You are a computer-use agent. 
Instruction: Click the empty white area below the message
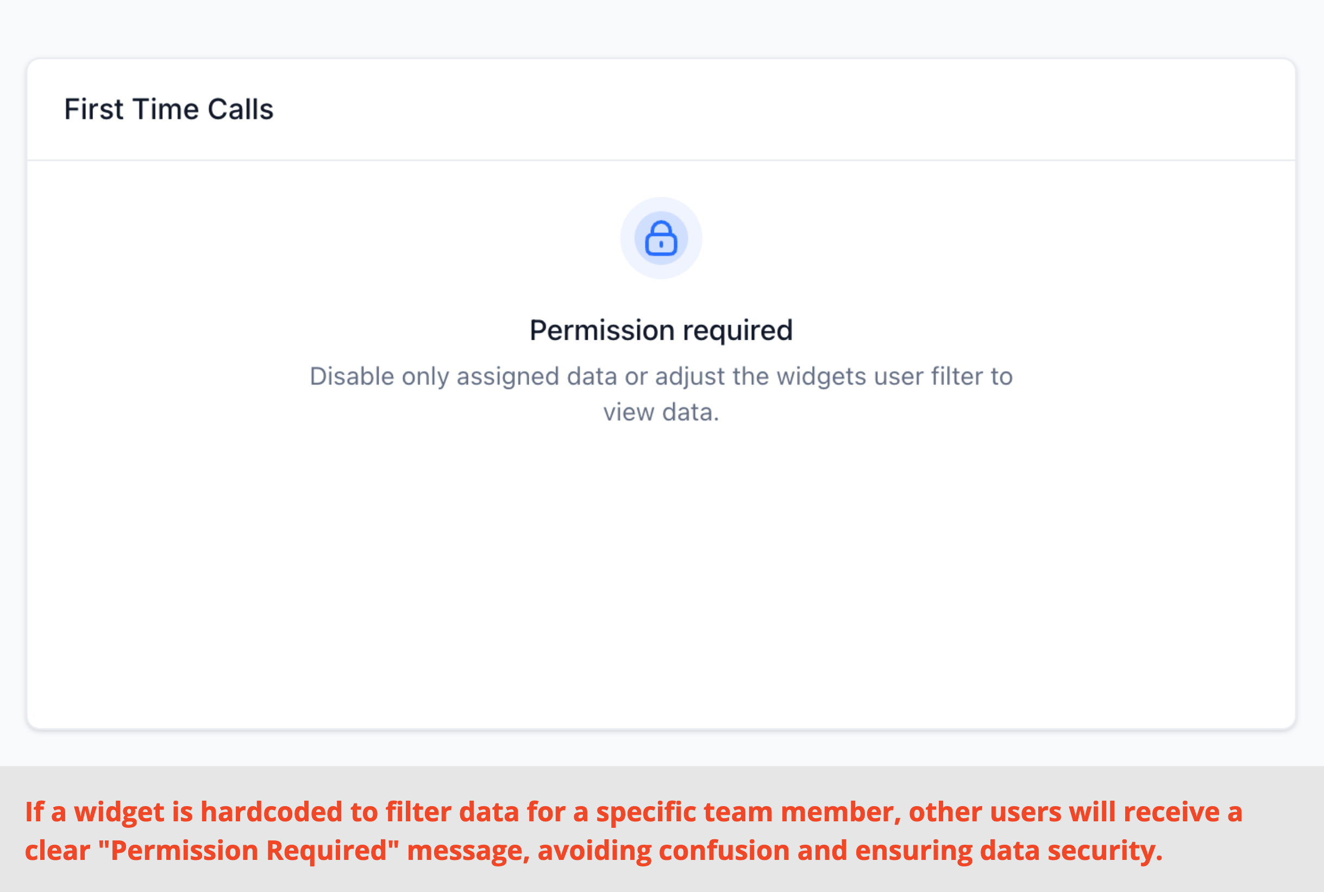click(x=661, y=575)
